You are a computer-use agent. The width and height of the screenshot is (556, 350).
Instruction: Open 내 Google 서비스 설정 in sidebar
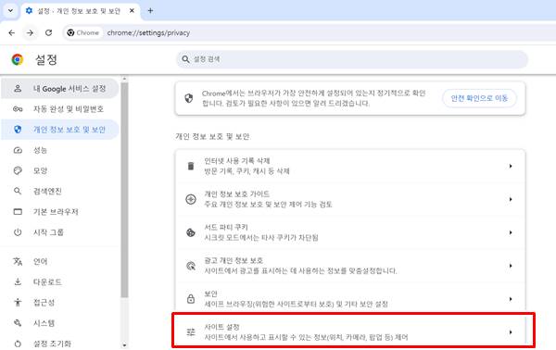pyautogui.click(x=60, y=89)
